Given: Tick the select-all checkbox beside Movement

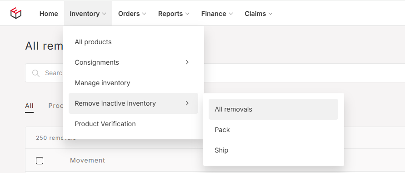Looking at the screenshot, I should coord(40,161).
